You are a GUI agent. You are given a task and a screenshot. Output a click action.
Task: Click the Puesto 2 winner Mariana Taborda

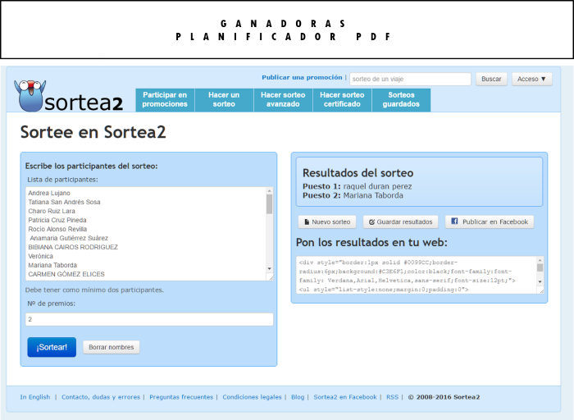(x=373, y=195)
